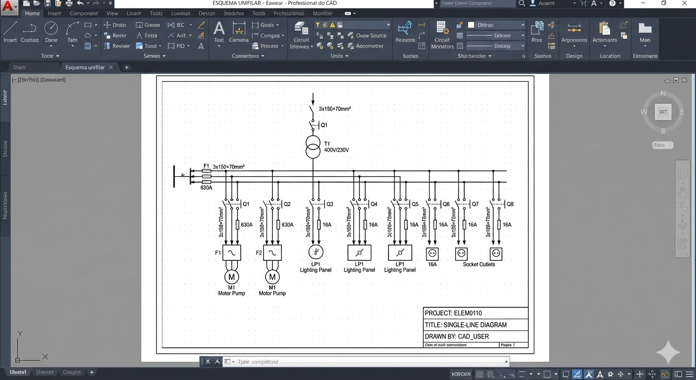Open the Process dropdown
696x380 pixels.
tap(268, 46)
